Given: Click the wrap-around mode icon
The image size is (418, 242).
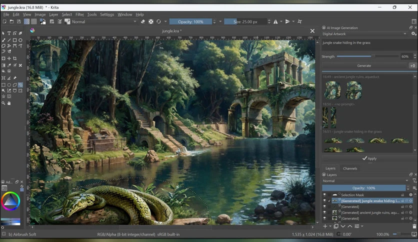Looking at the screenshot, I should [299, 21].
